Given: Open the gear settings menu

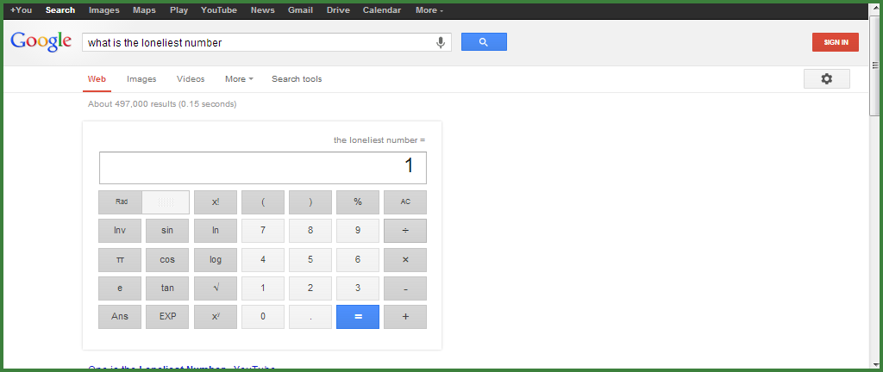Looking at the screenshot, I should pos(827,79).
